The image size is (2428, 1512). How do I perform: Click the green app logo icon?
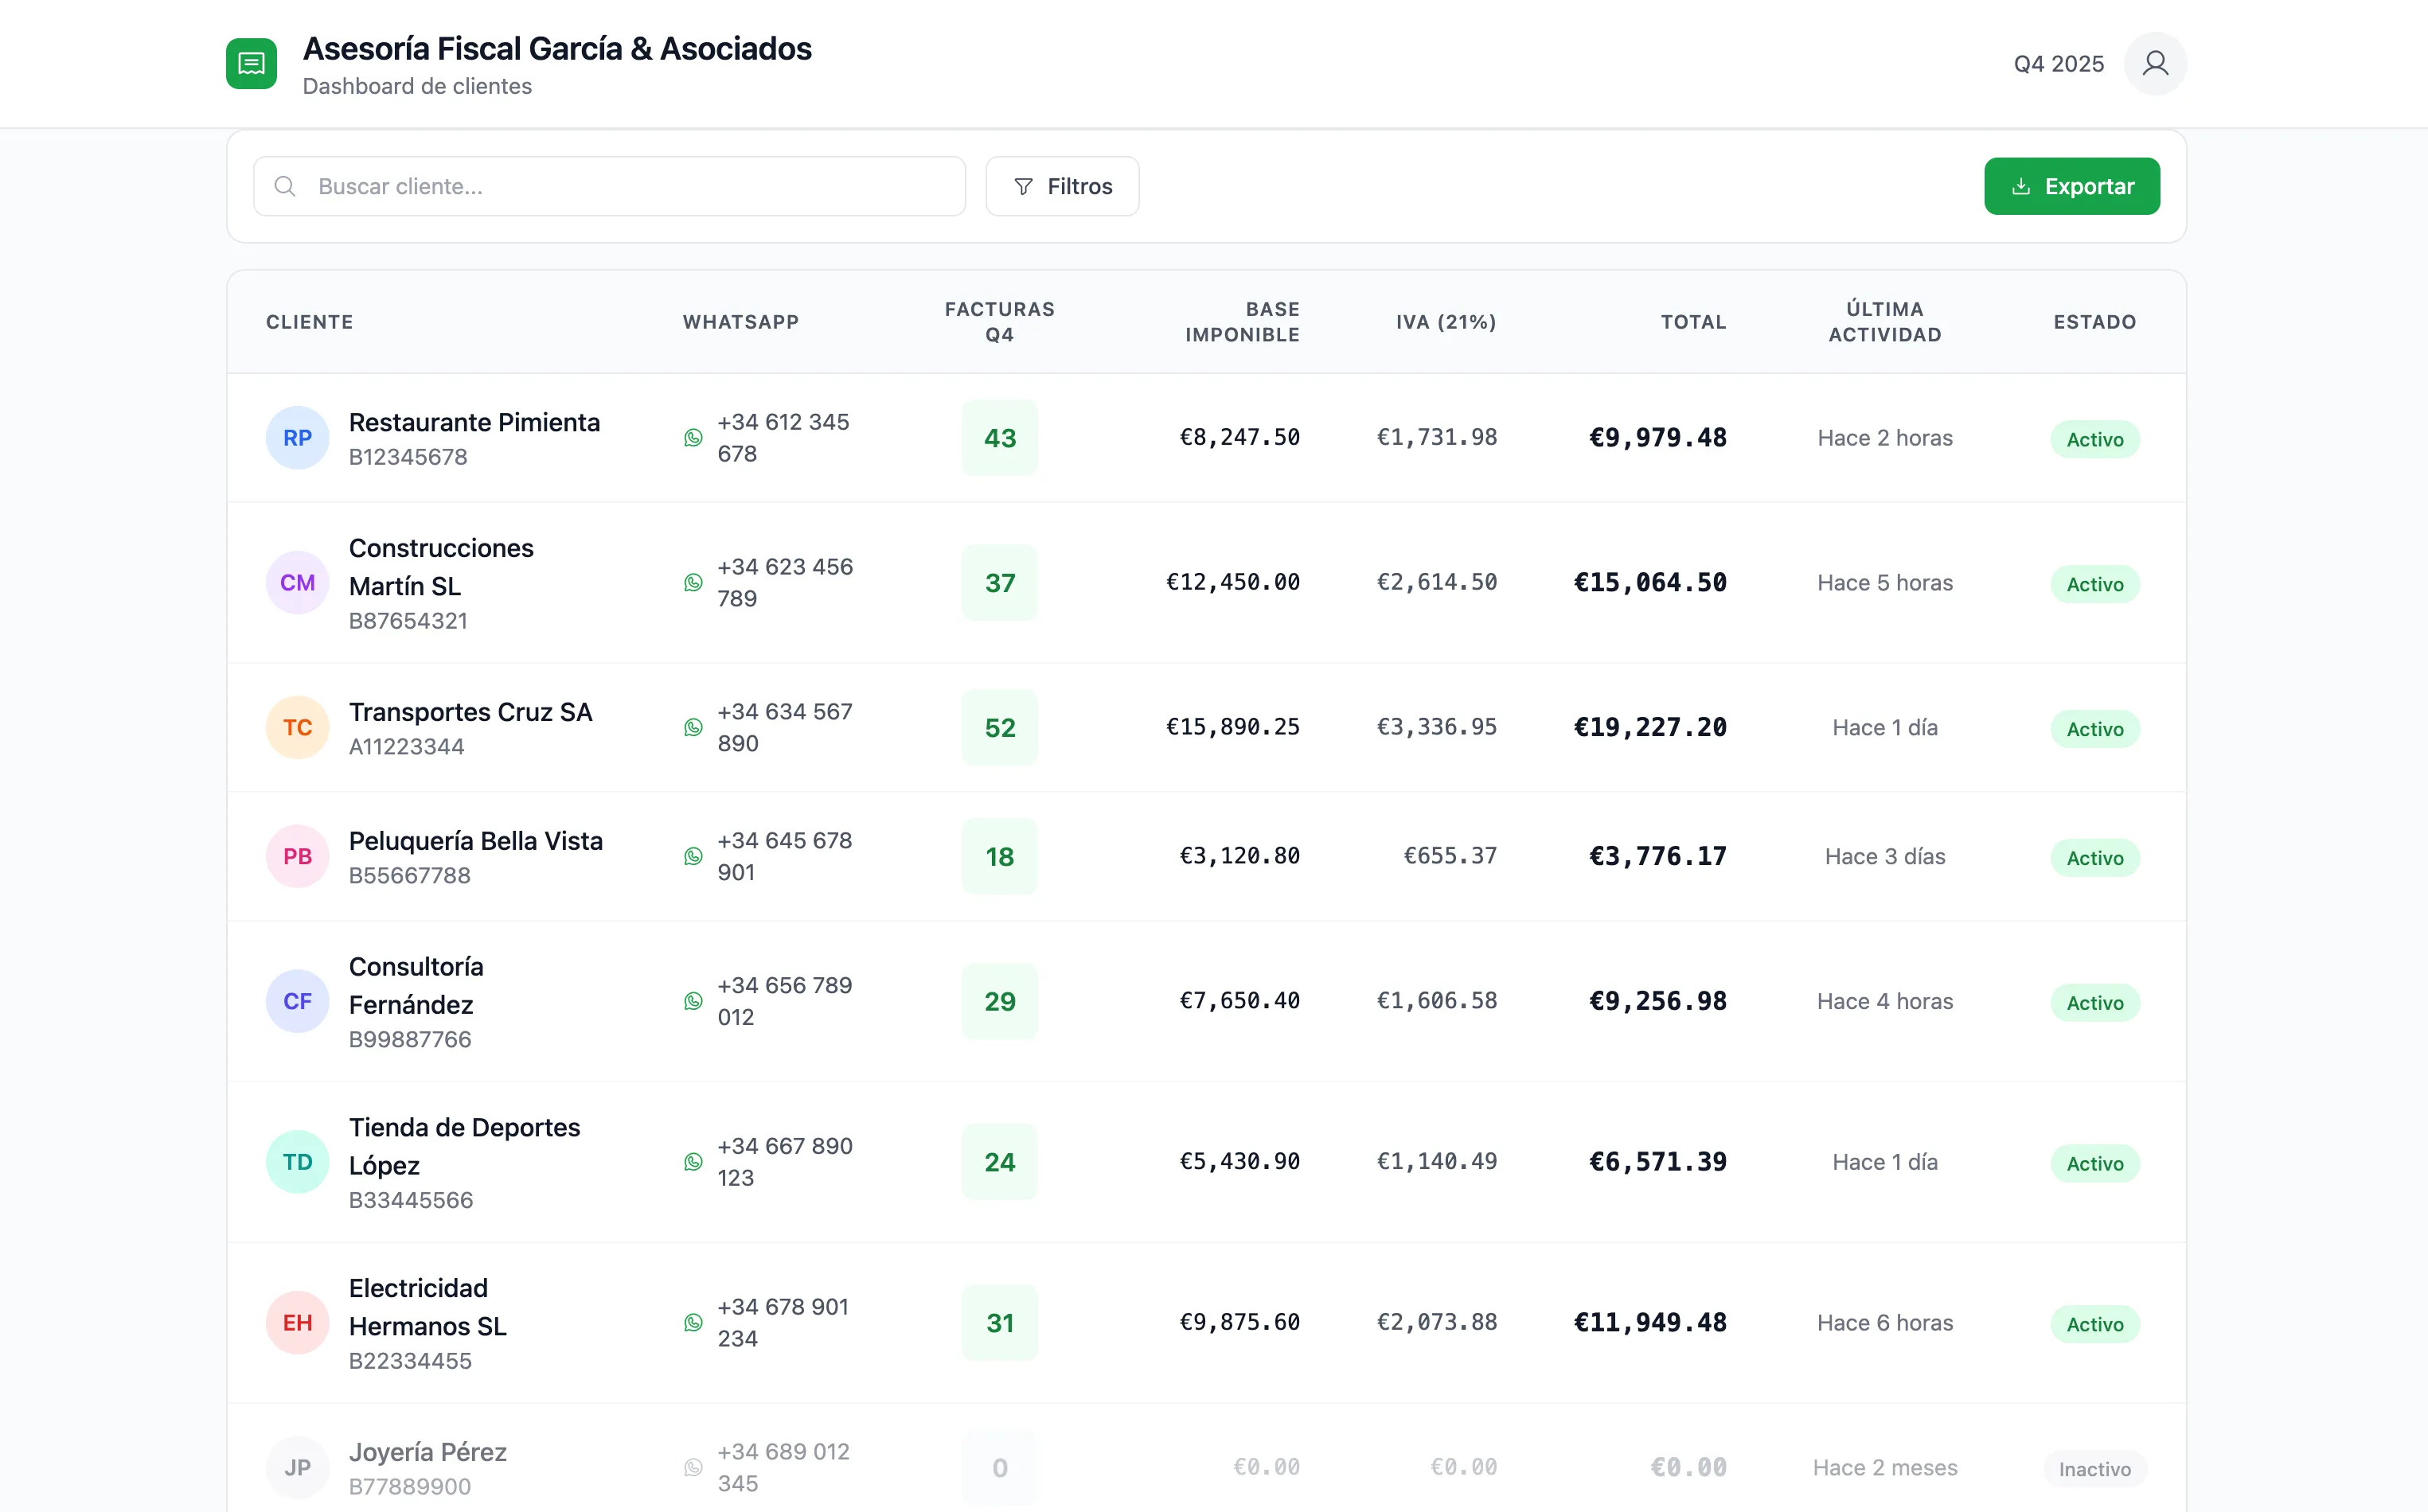point(251,64)
